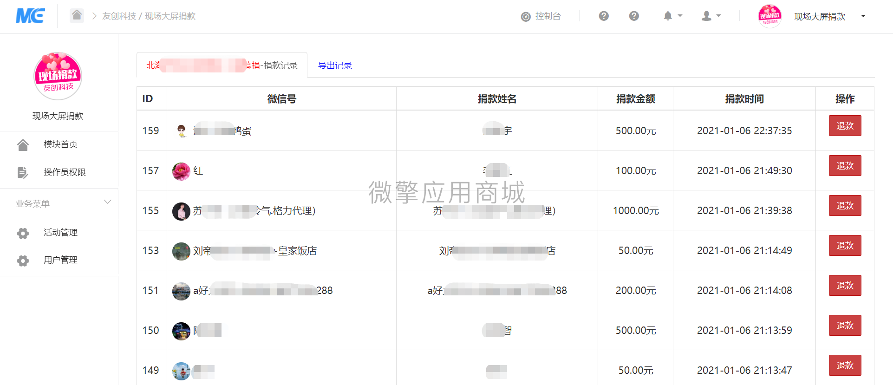
Task: Click the 现场捐款 module logo in sidebar
Action: click(58, 76)
